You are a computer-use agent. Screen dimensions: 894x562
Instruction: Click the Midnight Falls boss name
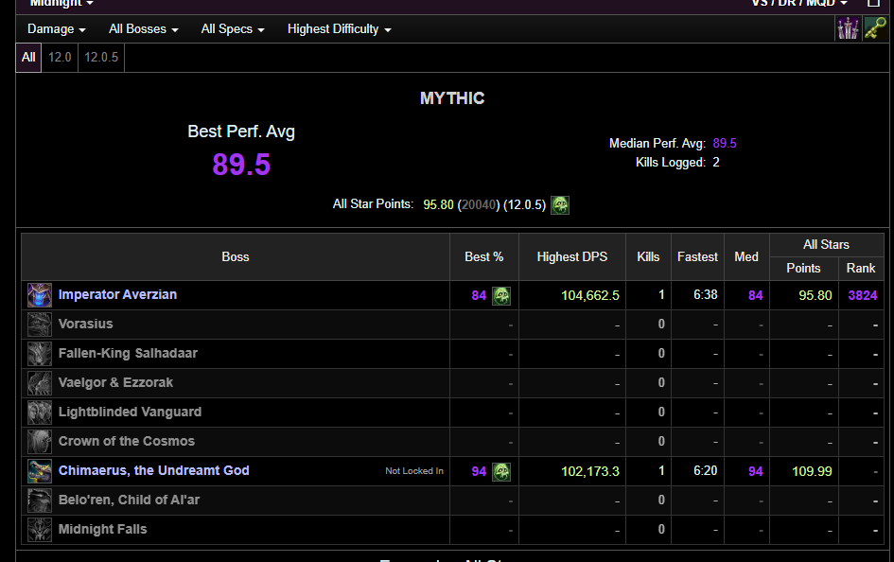[x=102, y=530]
